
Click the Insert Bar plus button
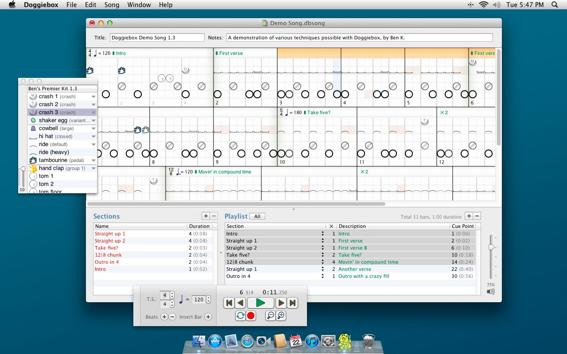(x=208, y=317)
